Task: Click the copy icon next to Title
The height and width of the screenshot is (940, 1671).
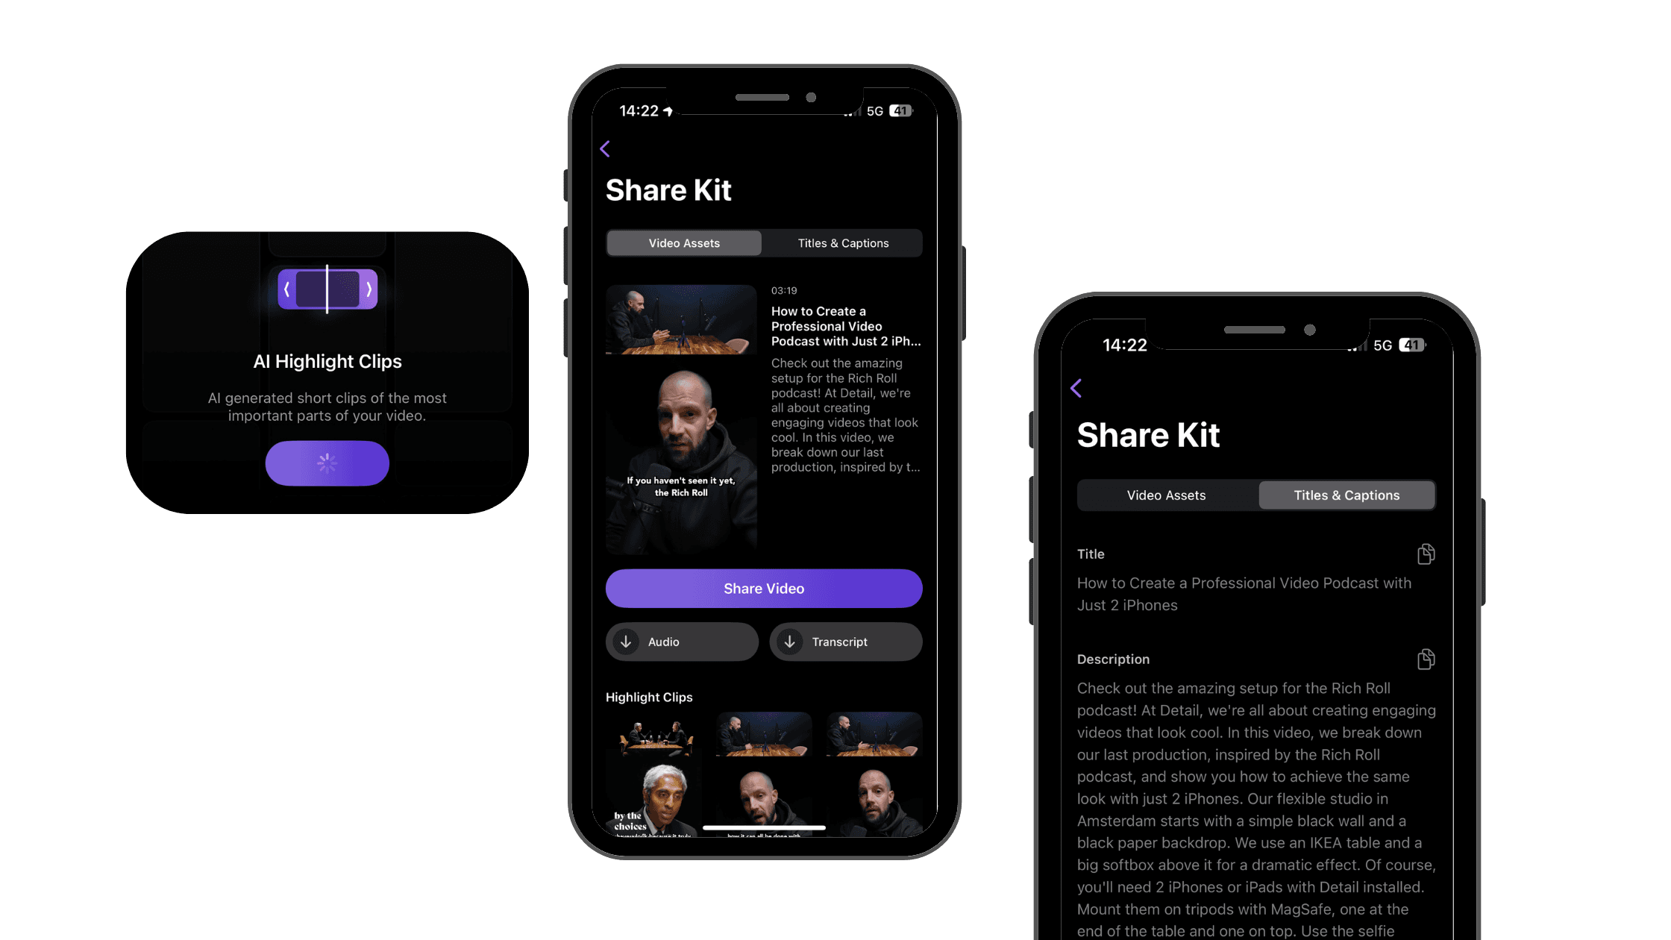Action: [x=1426, y=554]
